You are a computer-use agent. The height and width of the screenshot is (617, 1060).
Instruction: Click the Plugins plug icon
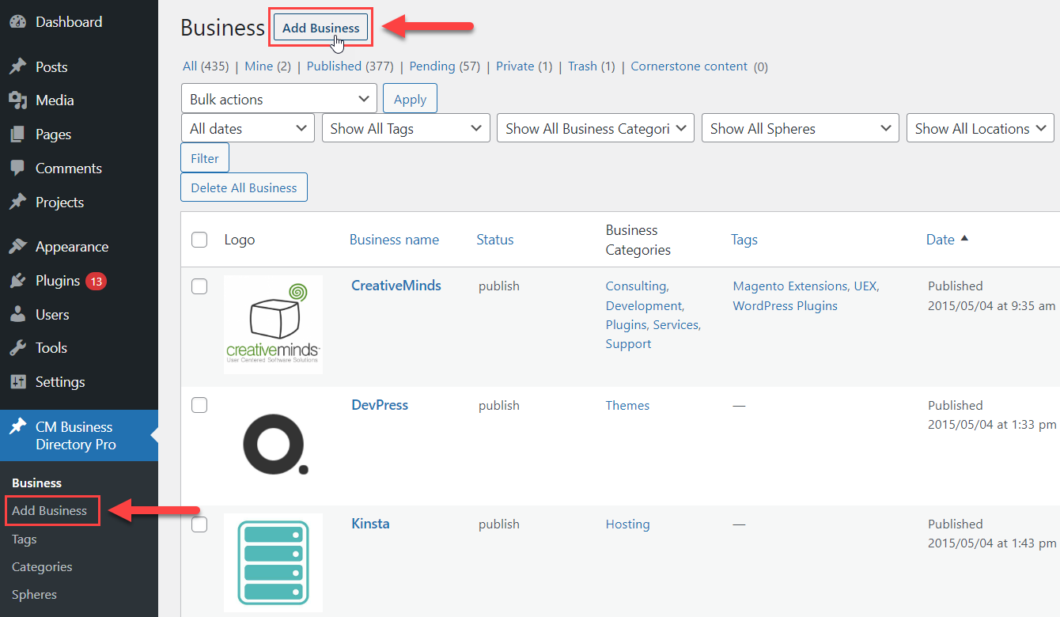(17, 281)
